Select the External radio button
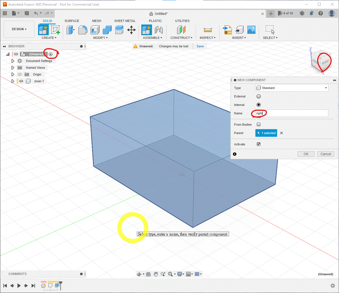Screen dimensions: 339x293 tap(259, 96)
